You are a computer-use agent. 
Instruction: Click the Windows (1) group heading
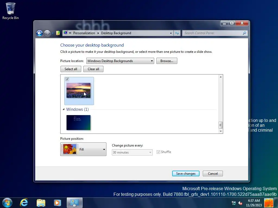tap(77, 109)
